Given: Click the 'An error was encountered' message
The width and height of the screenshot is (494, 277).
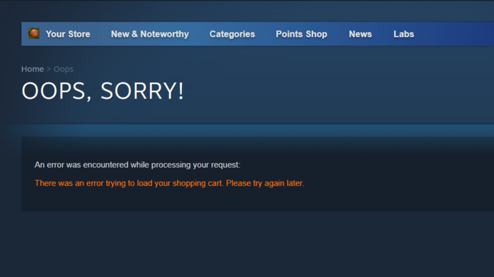Looking at the screenshot, I should click(x=137, y=165).
